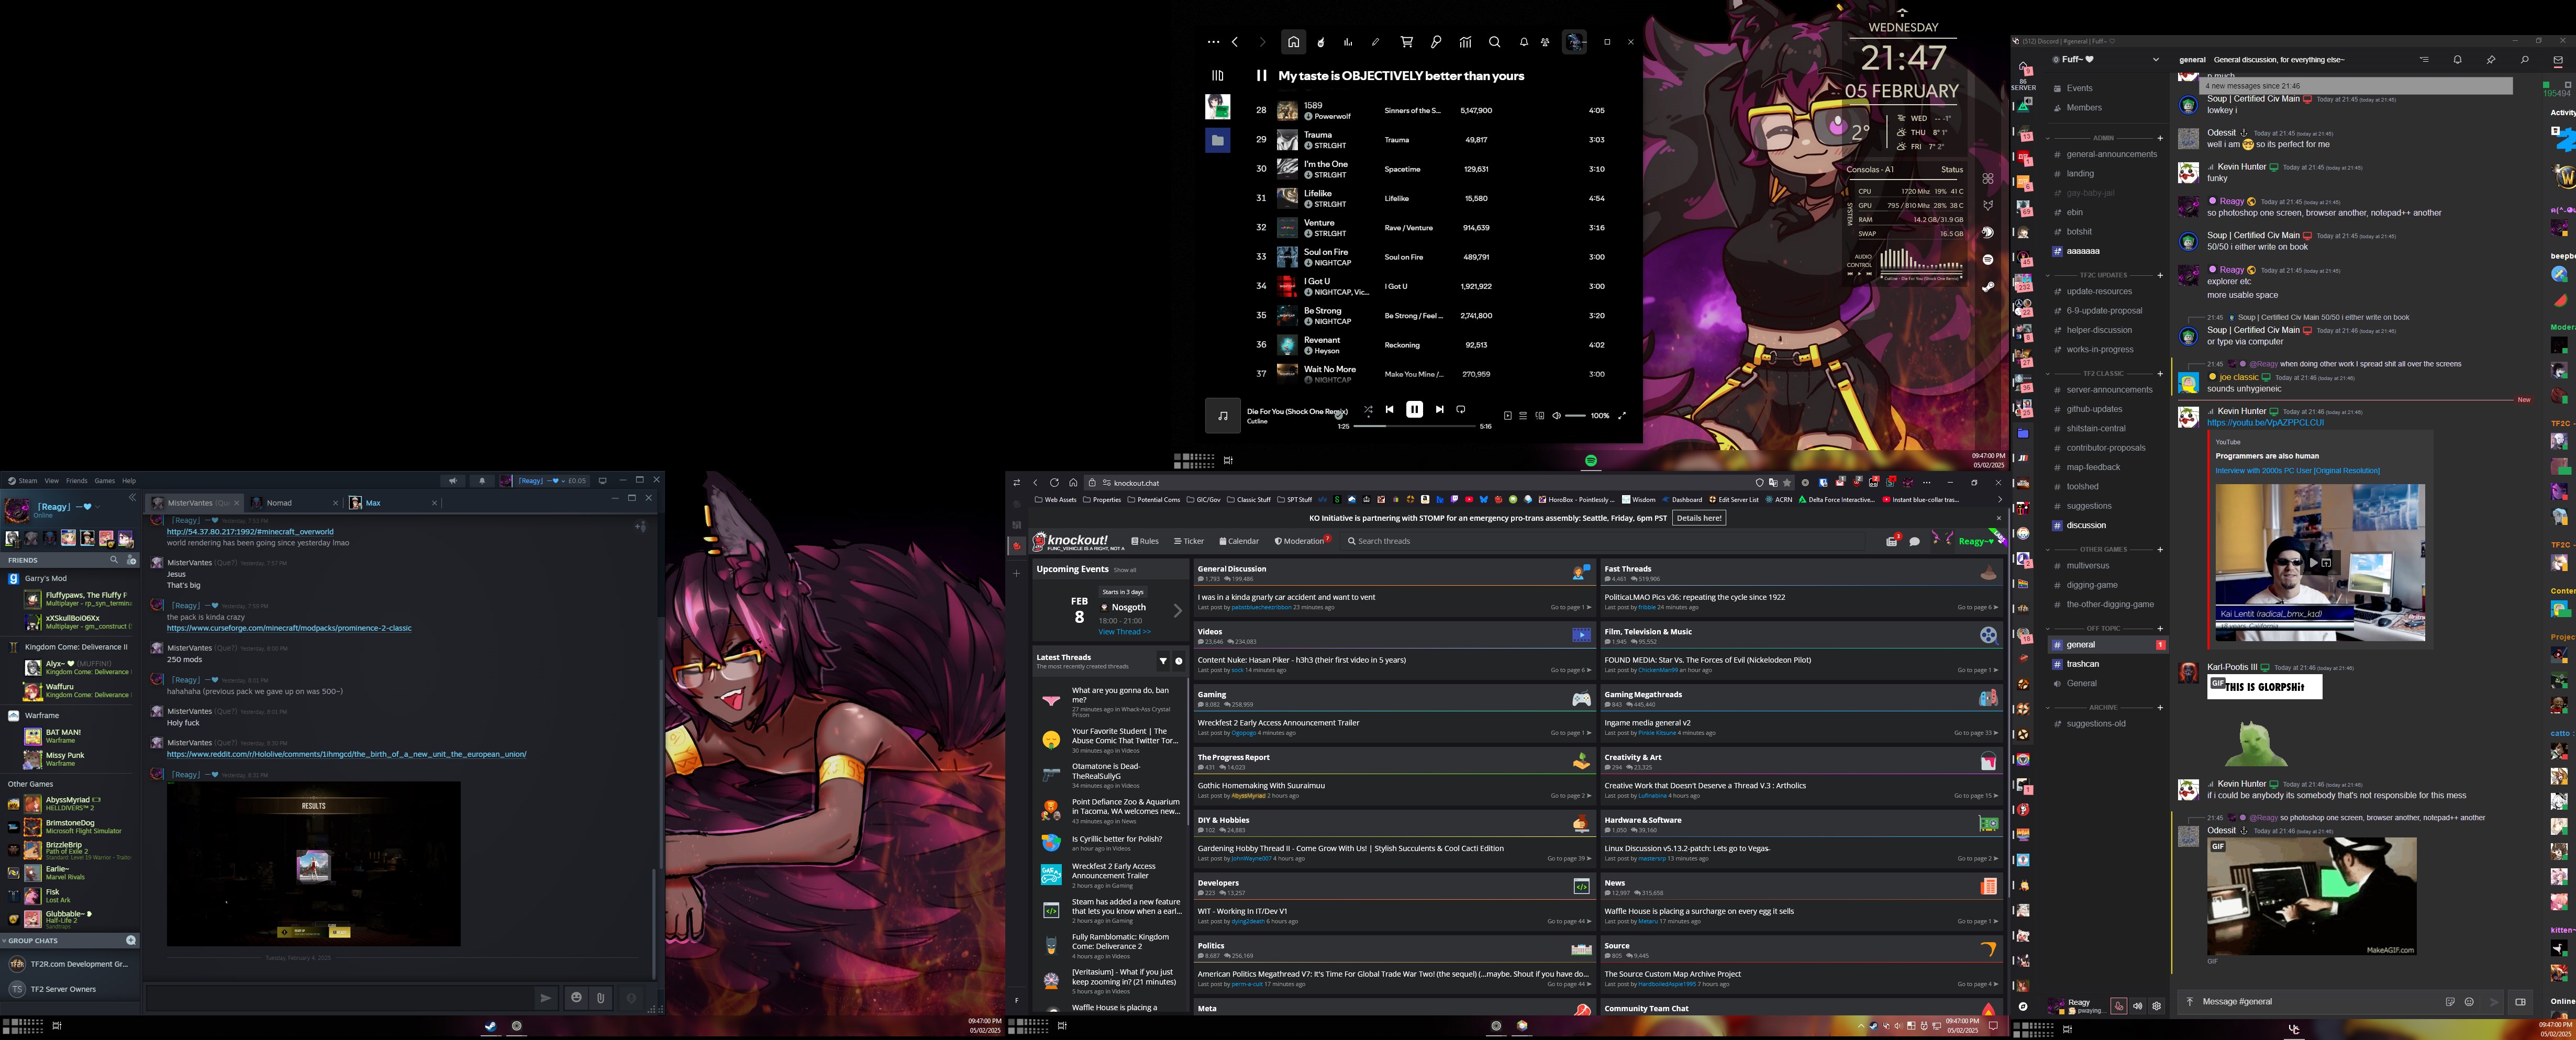Click the Details here! banner button

pyautogui.click(x=1699, y=518)
